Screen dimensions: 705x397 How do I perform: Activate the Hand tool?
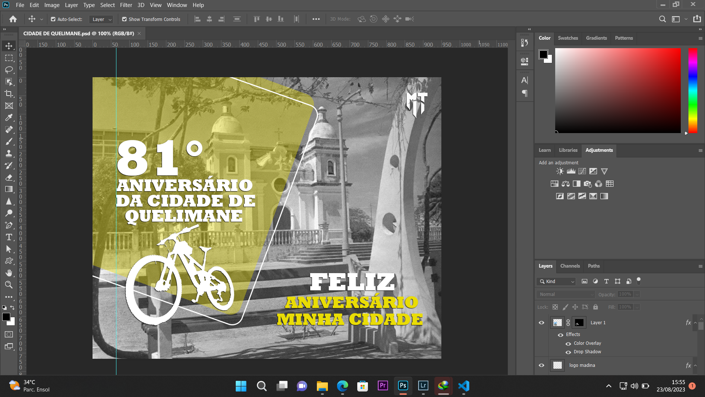[x=9, y=273]
